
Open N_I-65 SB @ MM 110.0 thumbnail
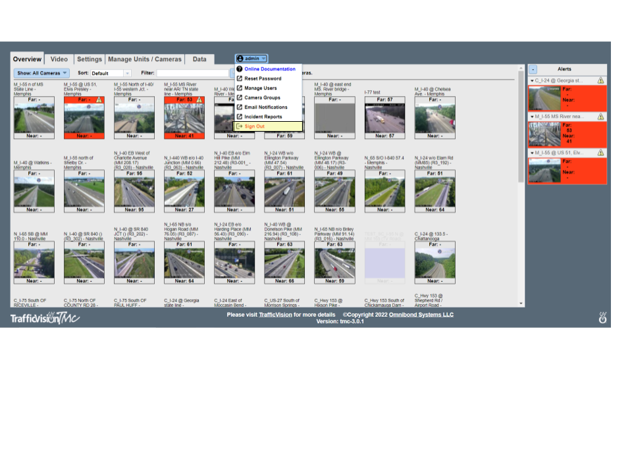[34, 263]
